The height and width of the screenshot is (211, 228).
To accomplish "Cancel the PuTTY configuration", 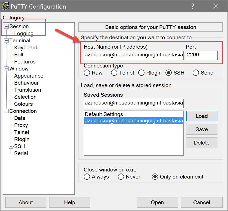I will pyautogui.click(x=202, y=202).
